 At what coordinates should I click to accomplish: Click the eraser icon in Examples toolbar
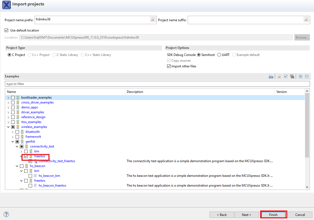coord(279,77)
